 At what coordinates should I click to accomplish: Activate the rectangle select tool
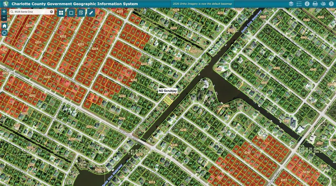tap(71, 13)
